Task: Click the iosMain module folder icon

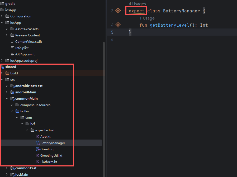Action: pos(12,174)
